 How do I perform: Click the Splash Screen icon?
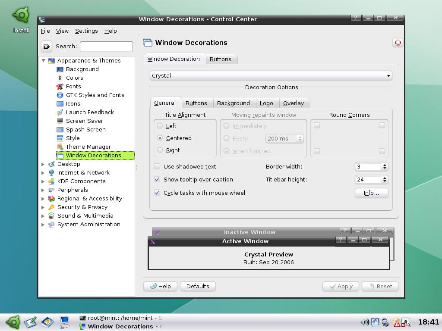(x=60, y=130)
